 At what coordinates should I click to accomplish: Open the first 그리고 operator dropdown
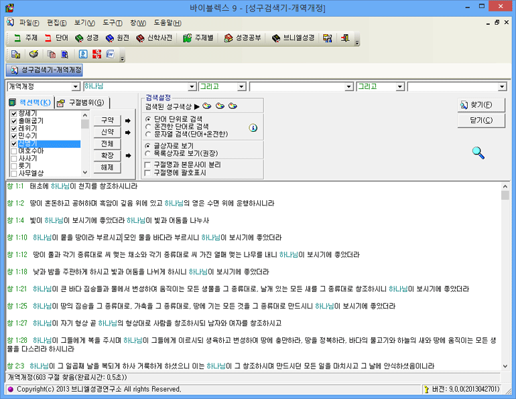241,87
